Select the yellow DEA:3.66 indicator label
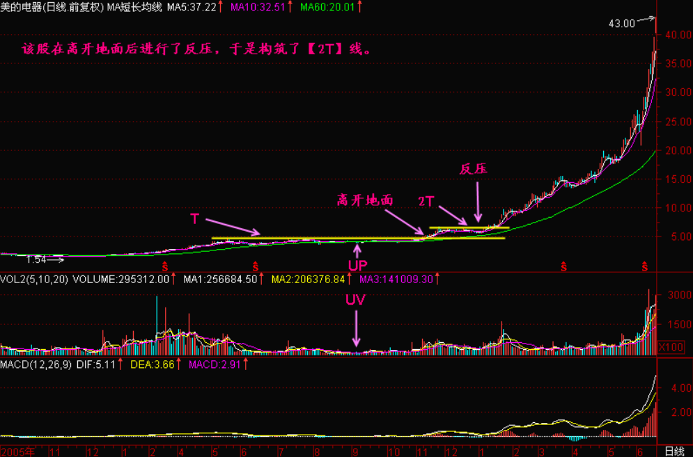The image size is (693, 457). coord(150,364)
